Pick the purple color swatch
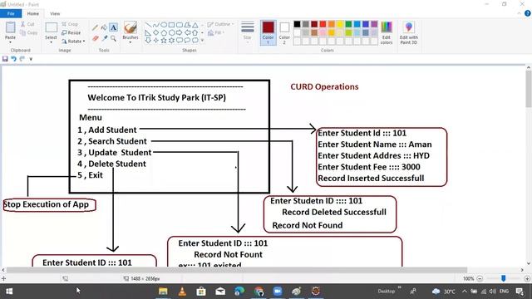 pyautogui.click(x=374, y=24)
